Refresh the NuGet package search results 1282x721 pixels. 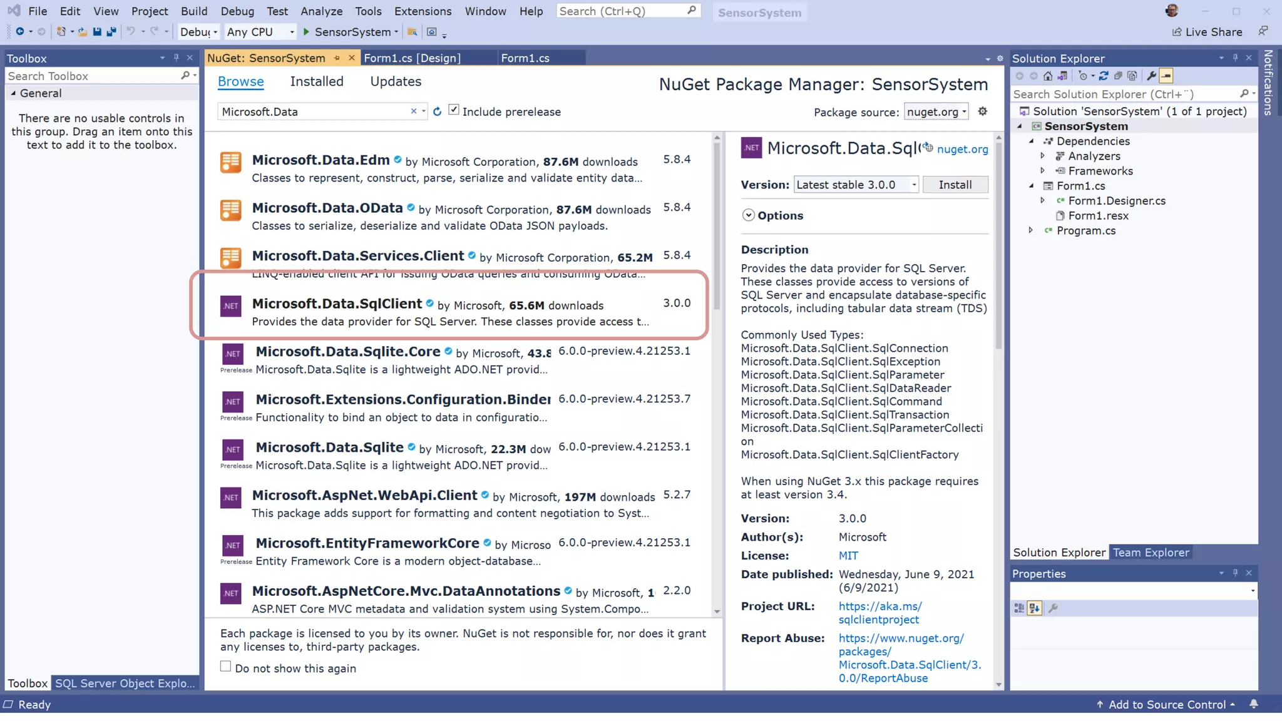(437, 111)
